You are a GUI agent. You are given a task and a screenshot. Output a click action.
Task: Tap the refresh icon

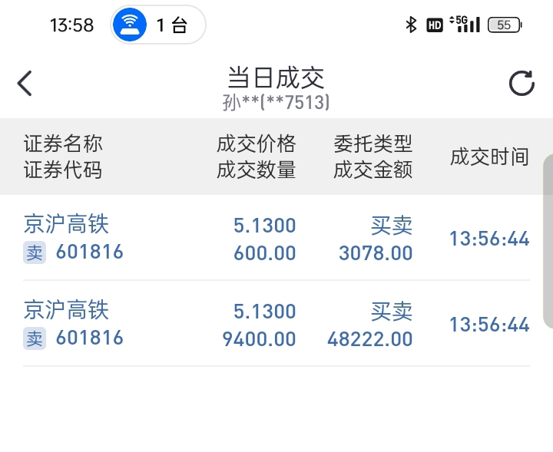(x=522, y=83)
